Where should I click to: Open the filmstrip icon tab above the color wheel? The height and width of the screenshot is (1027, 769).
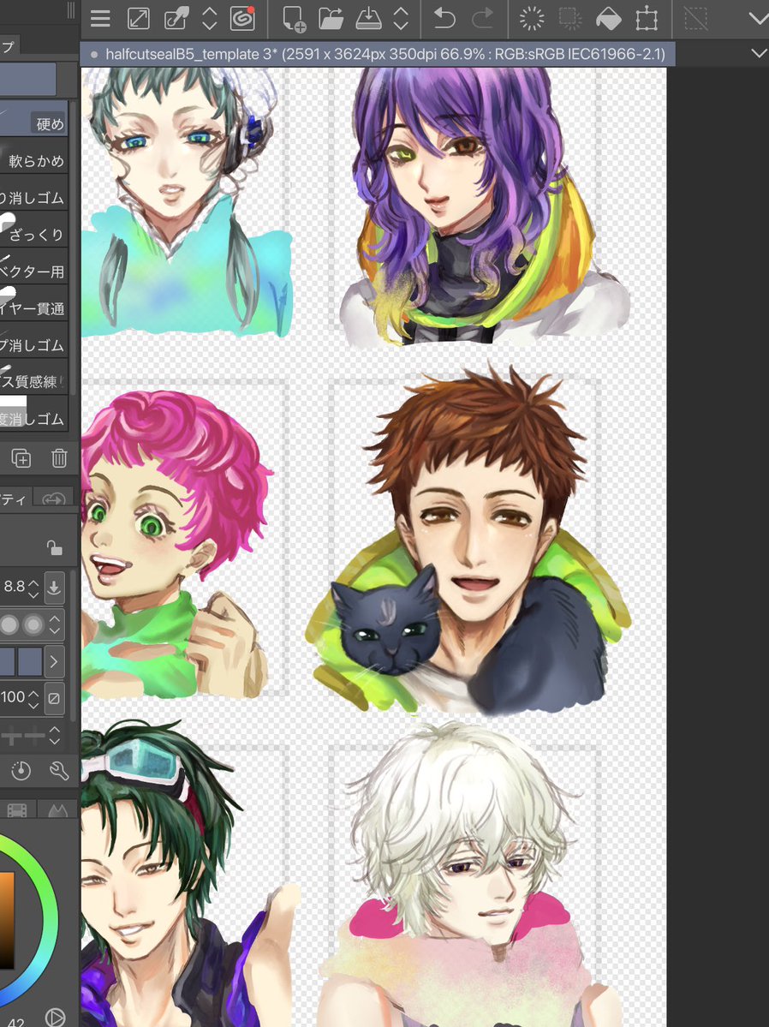[17, 810]
